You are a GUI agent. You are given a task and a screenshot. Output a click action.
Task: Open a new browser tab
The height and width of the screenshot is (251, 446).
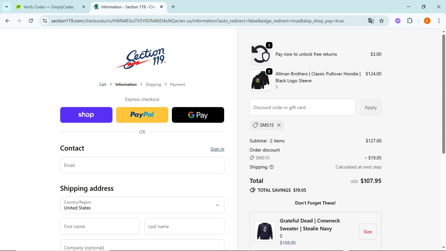point(173,7)
